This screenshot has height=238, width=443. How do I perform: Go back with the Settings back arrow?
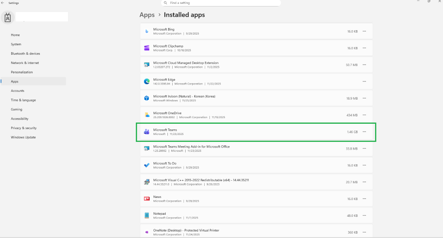coord(3,3)
